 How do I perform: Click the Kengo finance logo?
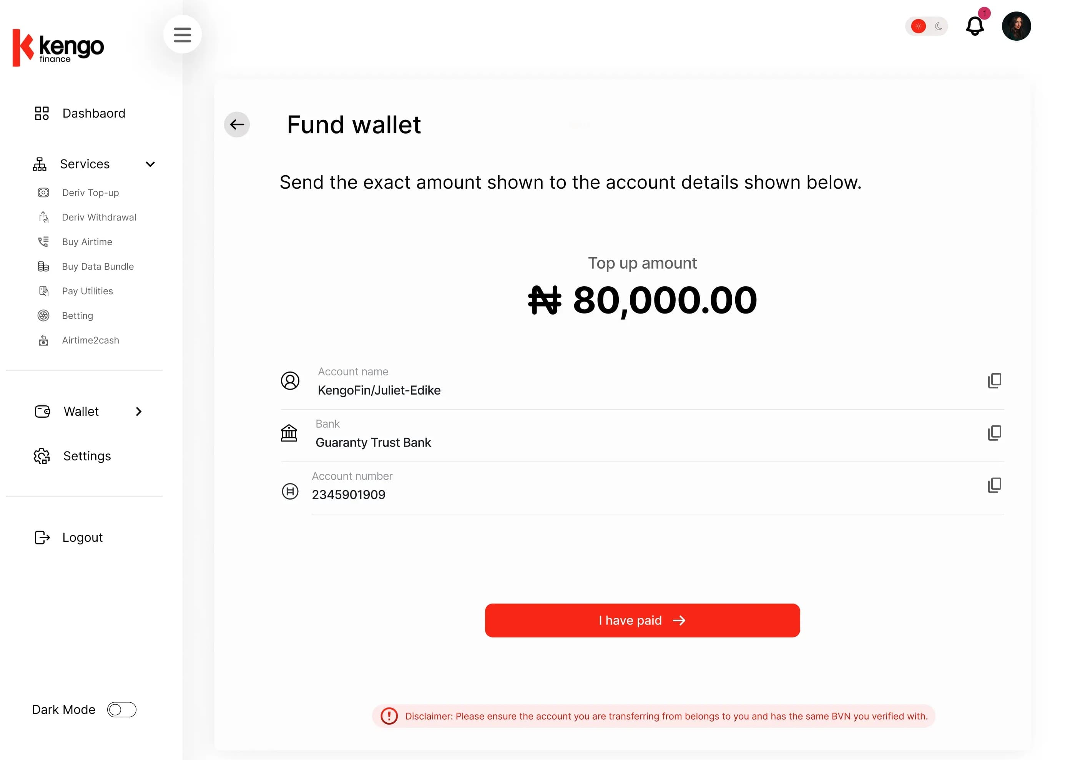[x=58, y=48]
